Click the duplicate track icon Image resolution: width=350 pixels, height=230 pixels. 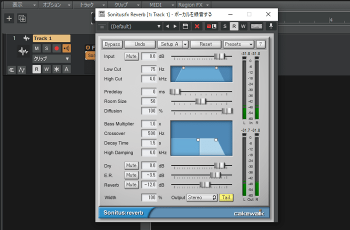[x=22, y=18]
